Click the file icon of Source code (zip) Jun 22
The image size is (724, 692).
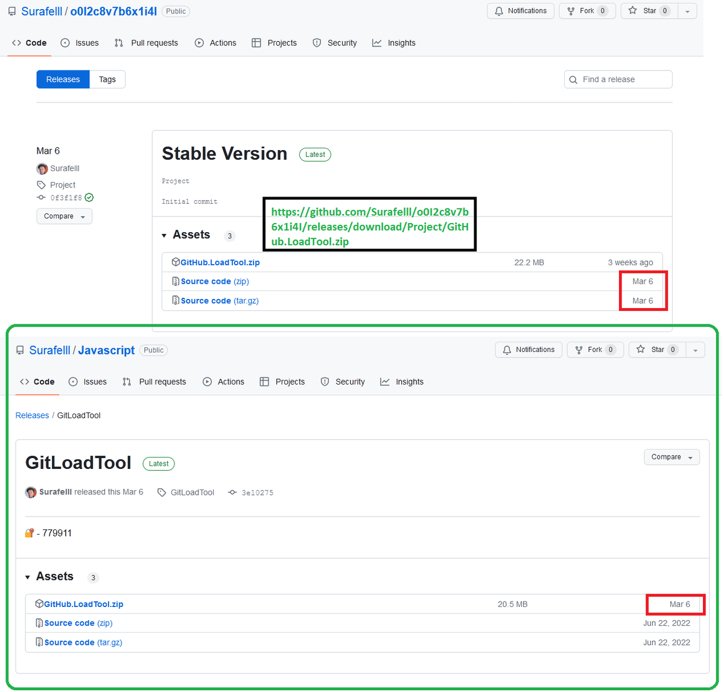click(39, 623)
